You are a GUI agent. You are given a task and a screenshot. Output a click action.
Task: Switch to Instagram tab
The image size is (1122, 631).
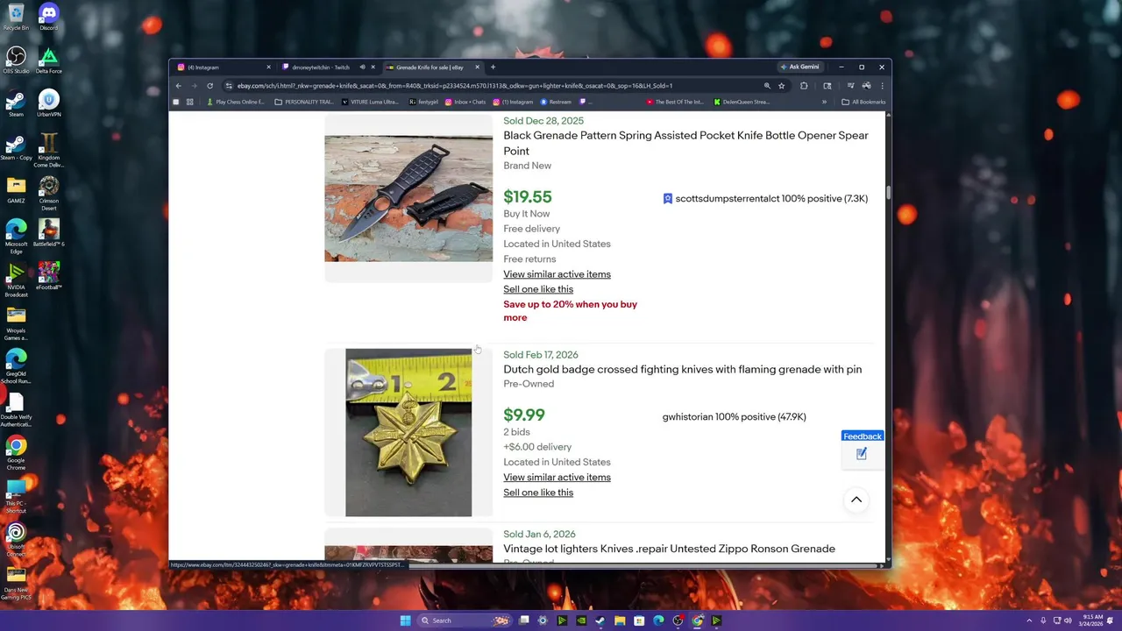click(x=222, y=67)
